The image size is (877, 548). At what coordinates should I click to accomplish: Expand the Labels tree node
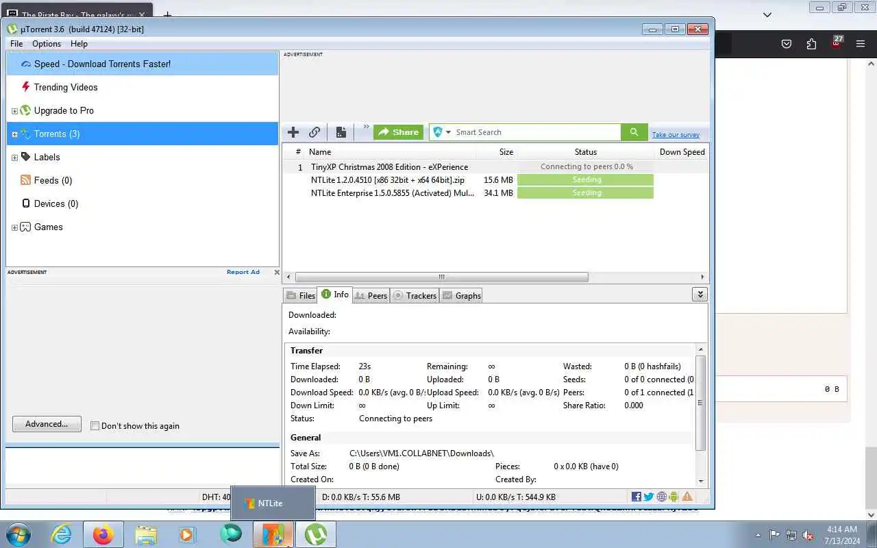[14, 158]
